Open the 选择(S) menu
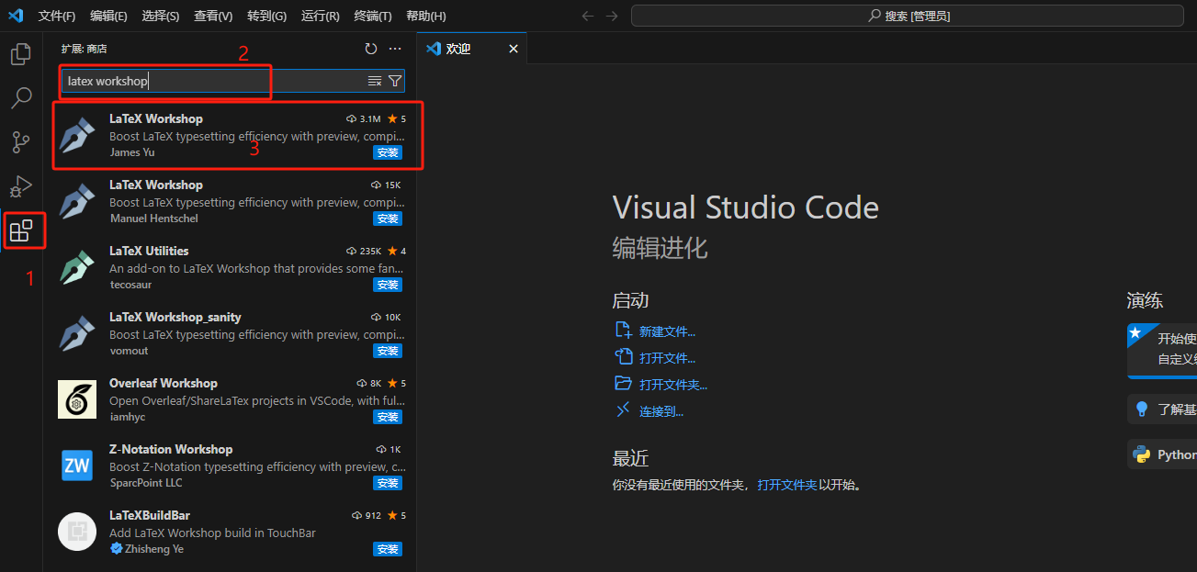 [161, 16]
